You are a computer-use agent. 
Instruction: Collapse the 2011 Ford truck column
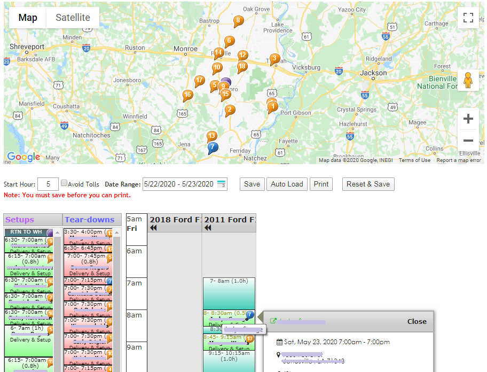(x=208, y=228)
